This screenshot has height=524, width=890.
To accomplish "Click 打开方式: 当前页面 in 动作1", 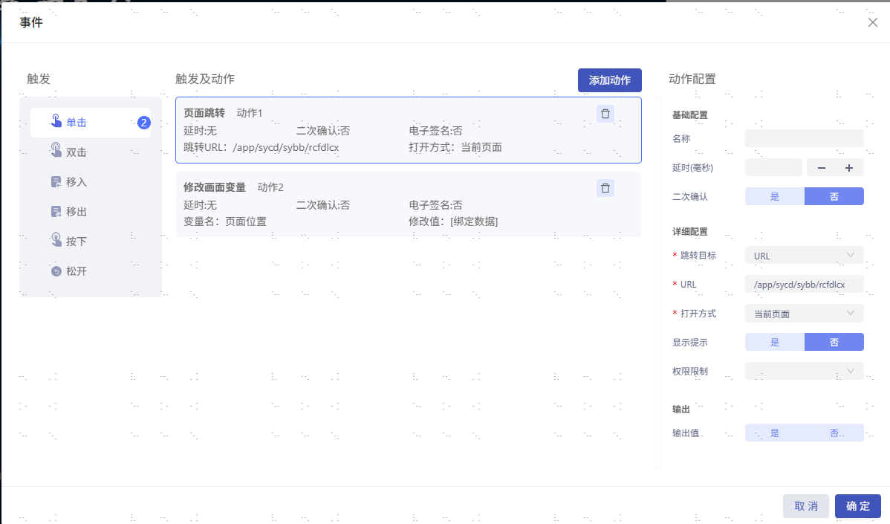I will [x=455, y=148].
